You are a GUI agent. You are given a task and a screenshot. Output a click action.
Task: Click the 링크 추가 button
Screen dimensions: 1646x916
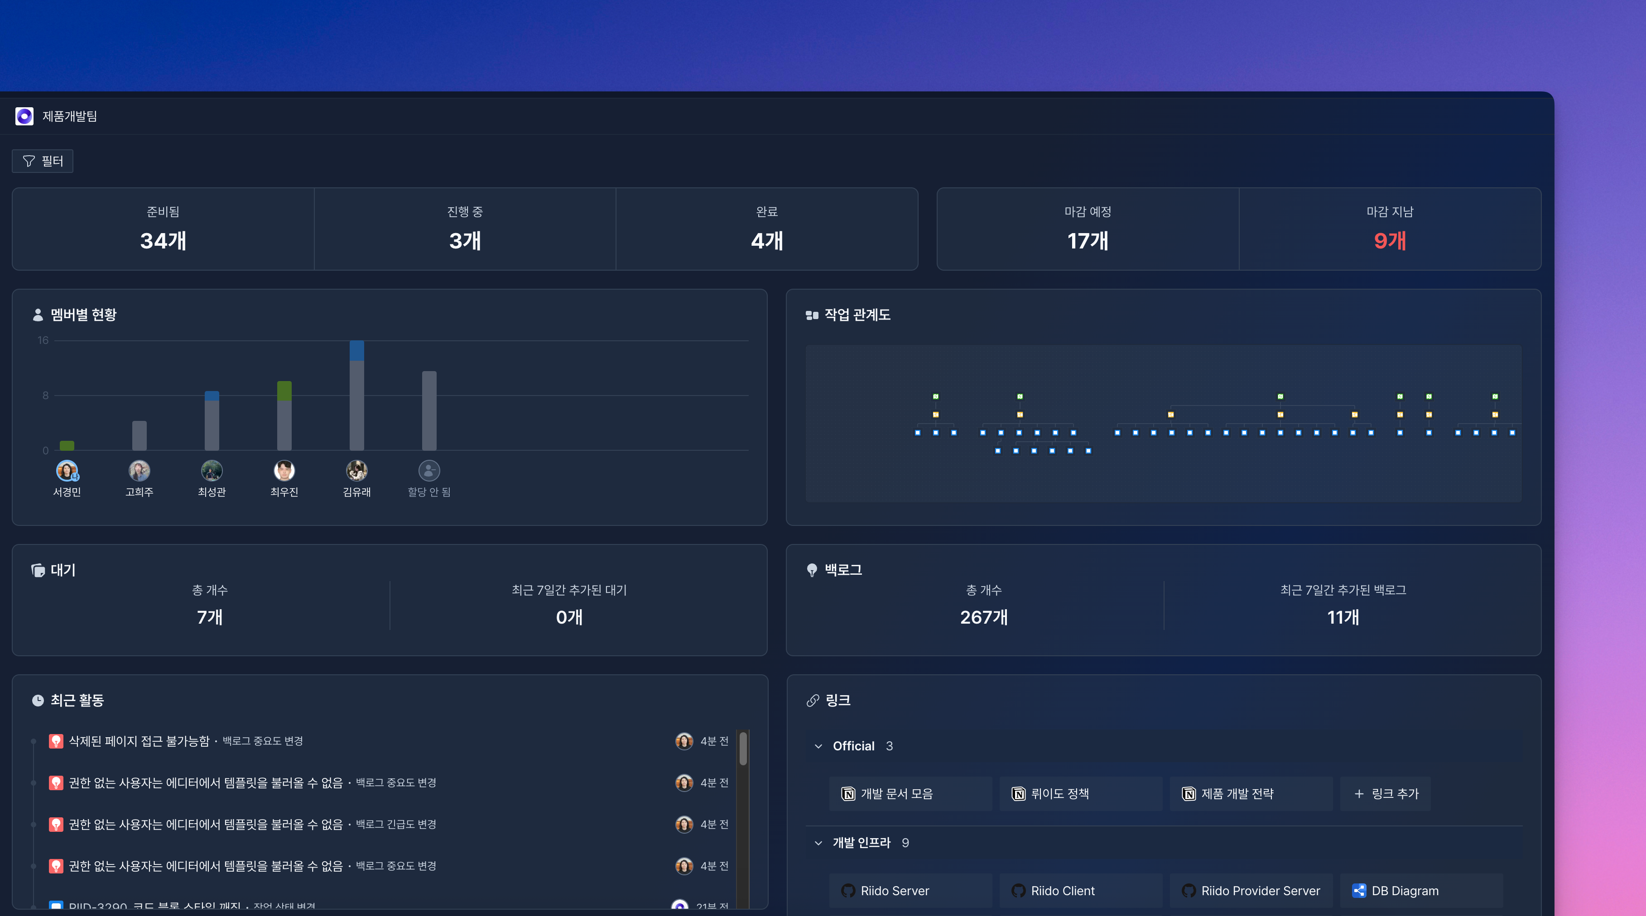click(1386, 793)
